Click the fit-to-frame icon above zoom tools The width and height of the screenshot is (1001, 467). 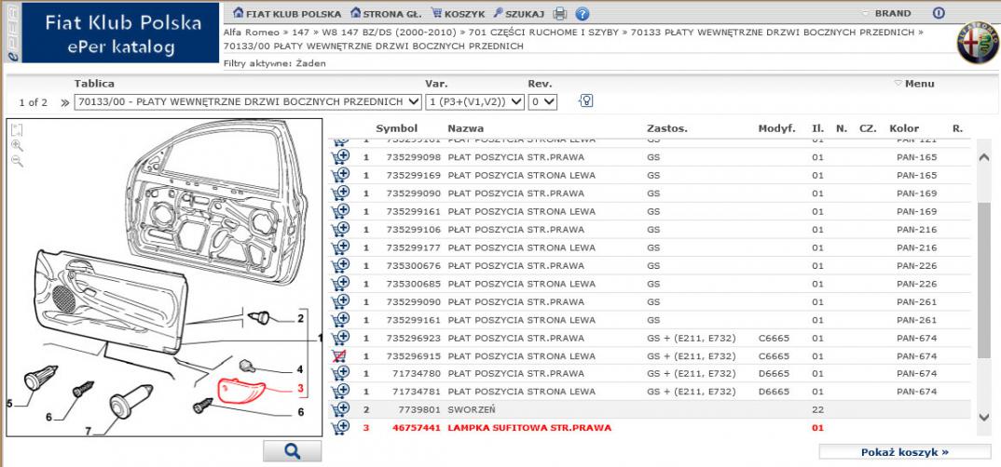[x=18, y=131]
